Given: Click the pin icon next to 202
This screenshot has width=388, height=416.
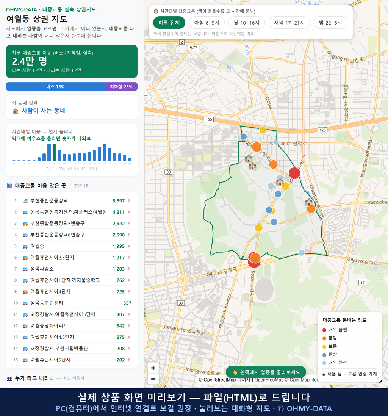Looking at the screenshot, I should 129,360.
